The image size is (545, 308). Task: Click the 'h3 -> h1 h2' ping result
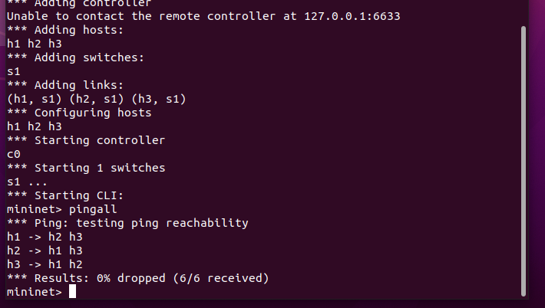point(45,264)
